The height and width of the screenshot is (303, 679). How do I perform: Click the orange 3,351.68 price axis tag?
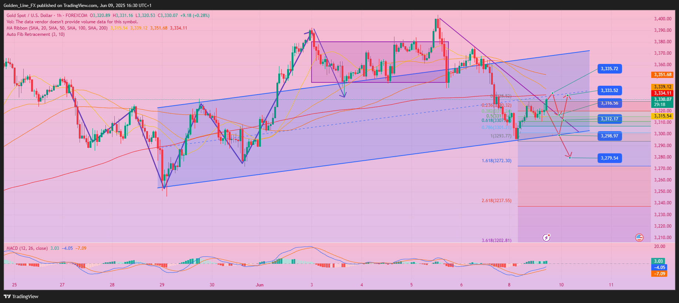click(x=662, y=75)
